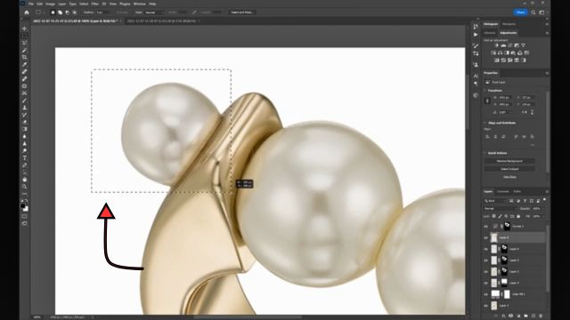
Task: Open the layer Kind filter dropdown
Action: (x=495, y=201)
